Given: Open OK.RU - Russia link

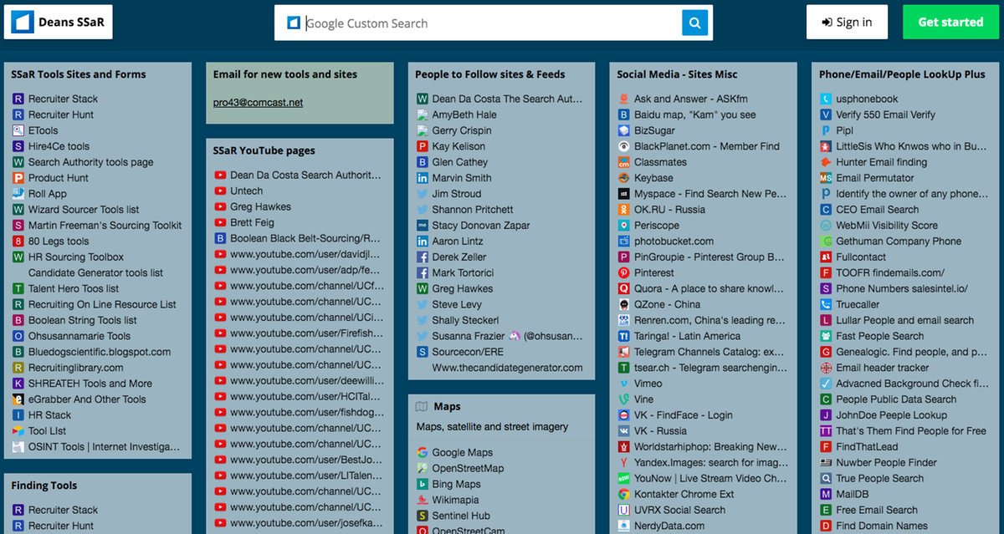Looking at the screenshot, I should point(669,210).
